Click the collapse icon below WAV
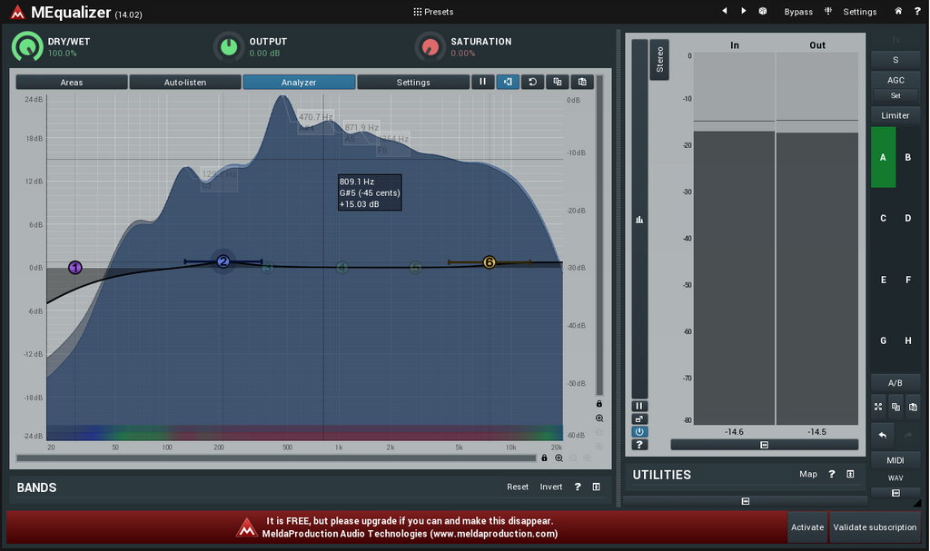Viewport: 930px width, 551px height. 895,493
